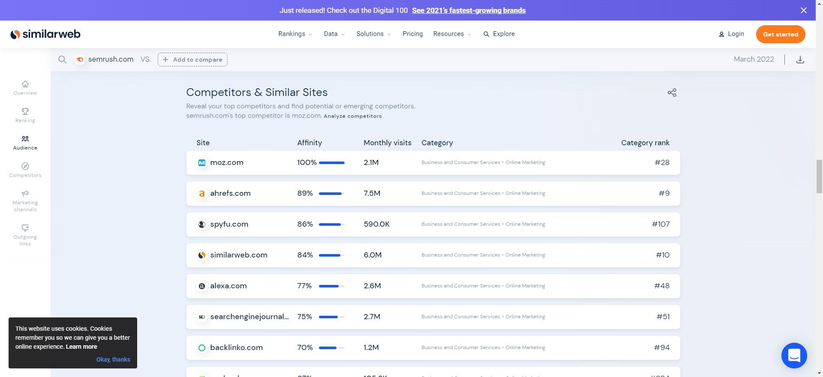The width and height of the screenshot is (823, 377).
Task: Click the Explore menu label
Action: (x=504, y=34)
